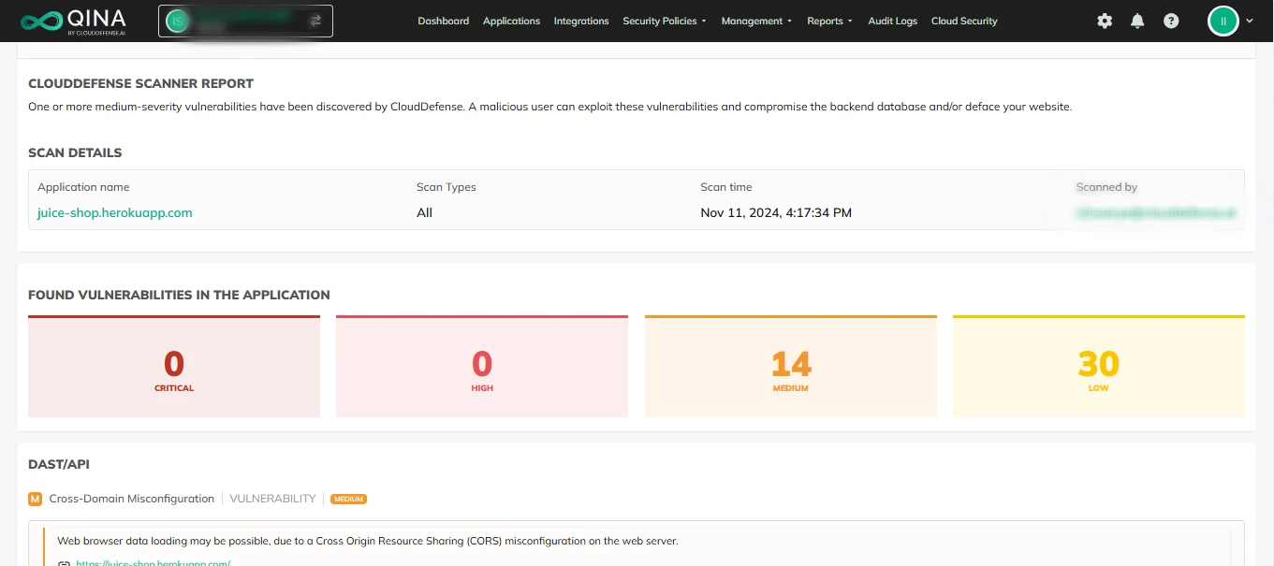Viewport: 1274px width, 566px height.
Task: Expand the Security Policies dropdown
Action: (x=664, y=21)
